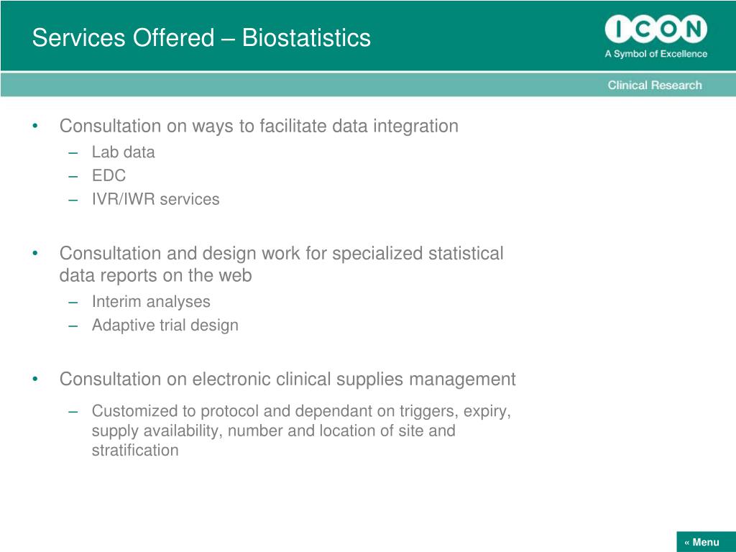Click the Customized to protocol paragraph

301,431
